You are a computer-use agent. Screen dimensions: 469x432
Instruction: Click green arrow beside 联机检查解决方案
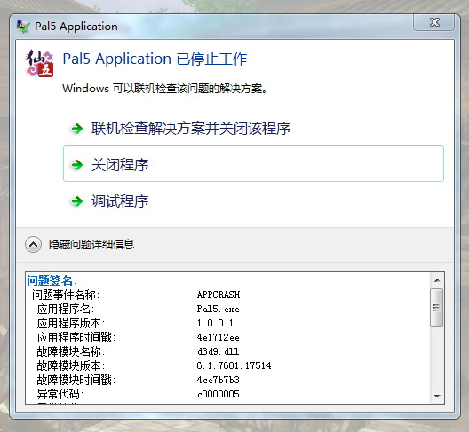tap(77, 129)
